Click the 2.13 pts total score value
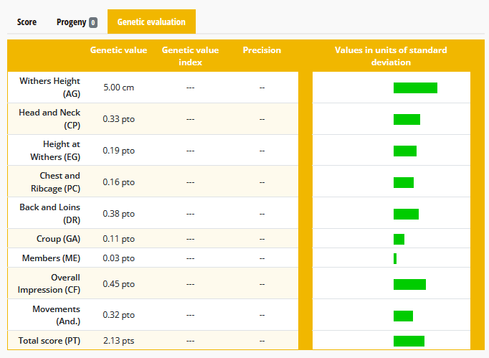The image size is (489, 358). pyautogui.click(x=118, y=341)
